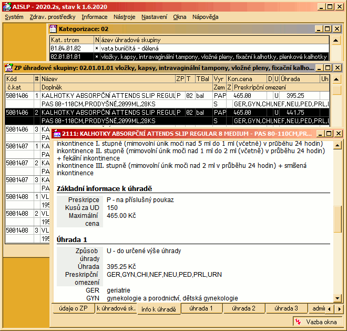Click the Vazba okna button
The width and height of the screenshot is (347, 331).
point(318,322)
